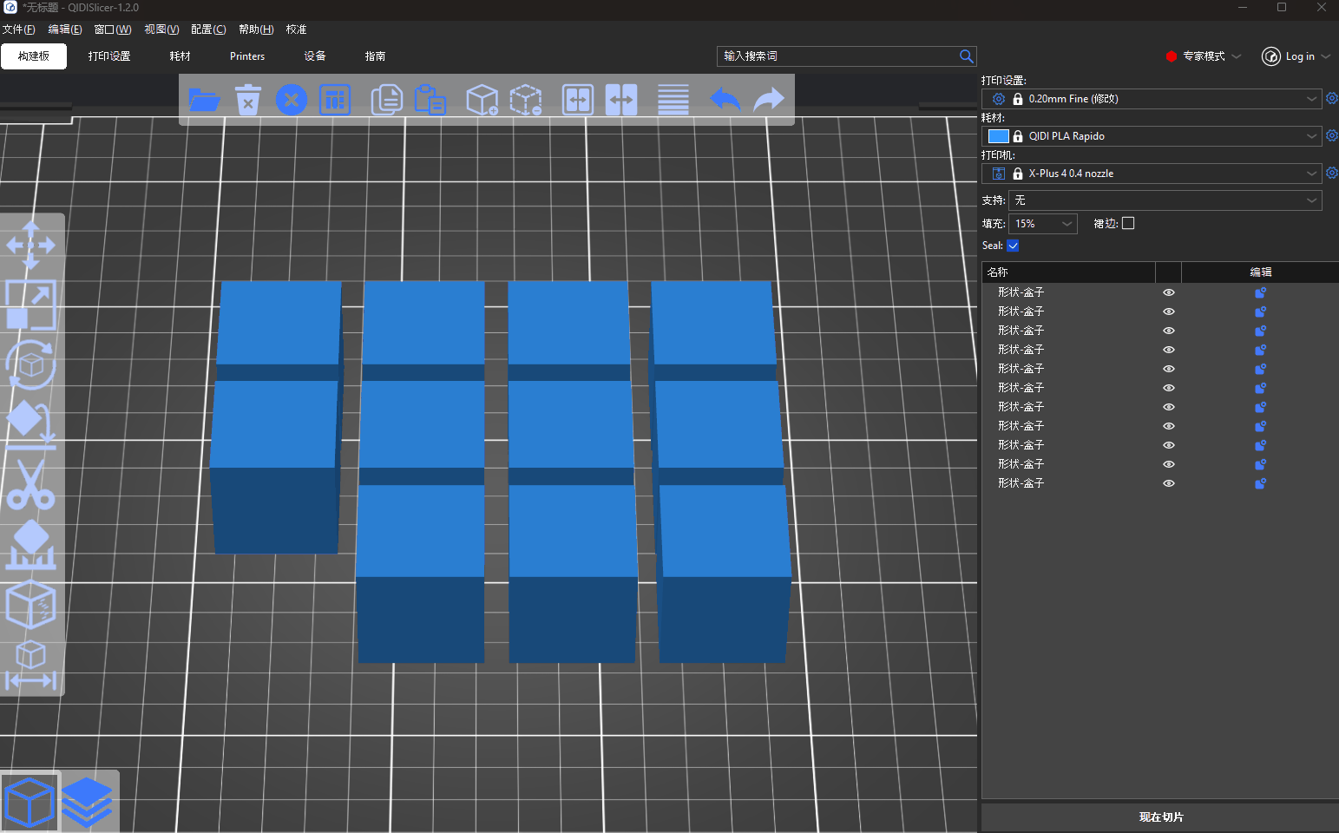Open the 0.20mm Fine print settings dropdown
The height and width of the screenshot is (833, 1339).
[1152, 99]
